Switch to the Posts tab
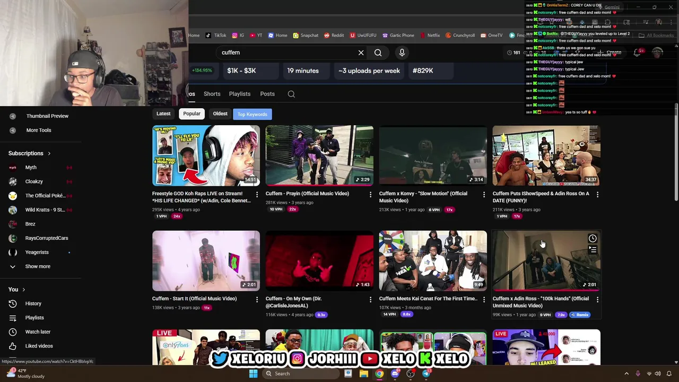Image resolution: width=679 pixels, height=382 pixels. pos(267,94)
